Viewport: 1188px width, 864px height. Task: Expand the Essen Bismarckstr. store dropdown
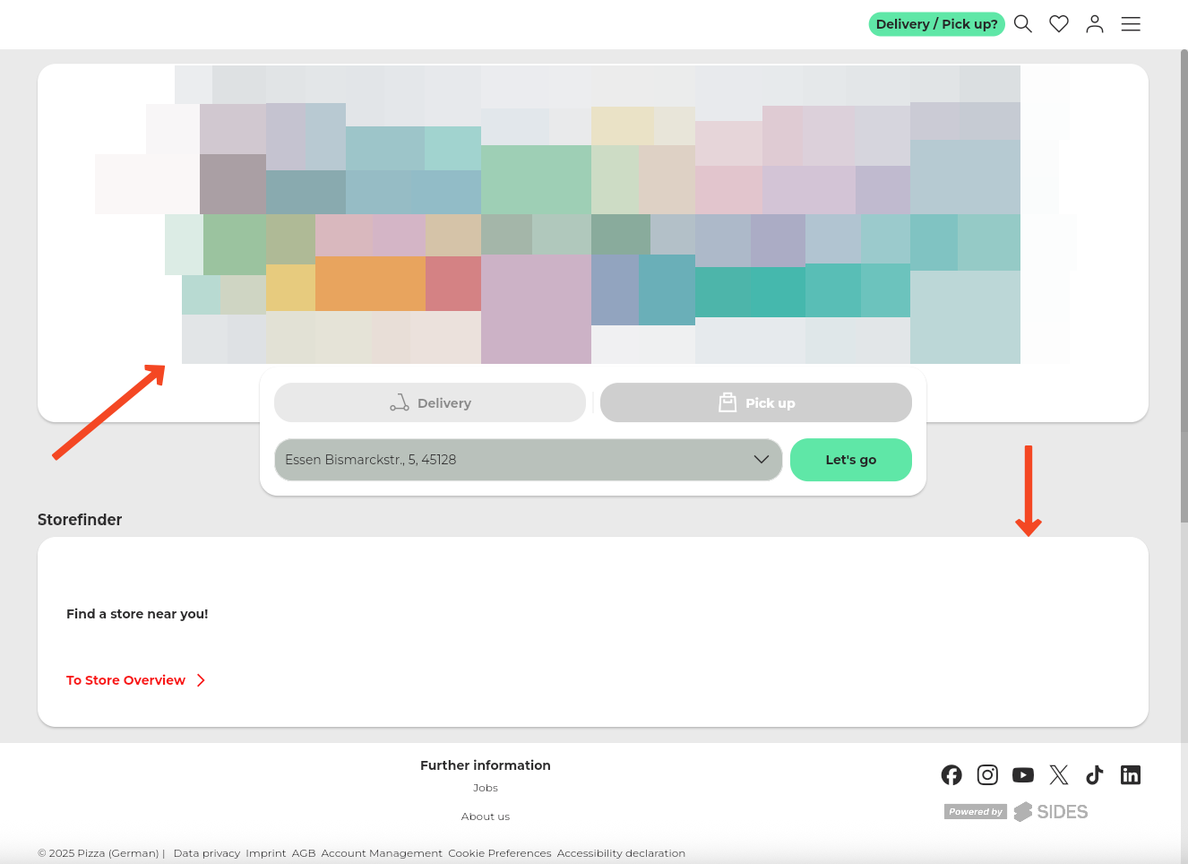[529, 460]
